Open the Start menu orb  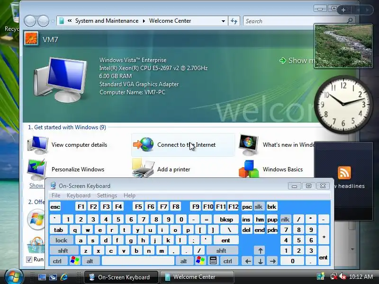[14, 277]
